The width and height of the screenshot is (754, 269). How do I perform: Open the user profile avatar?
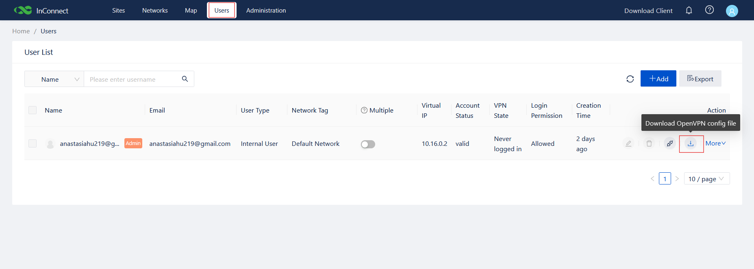pos(732,11)
